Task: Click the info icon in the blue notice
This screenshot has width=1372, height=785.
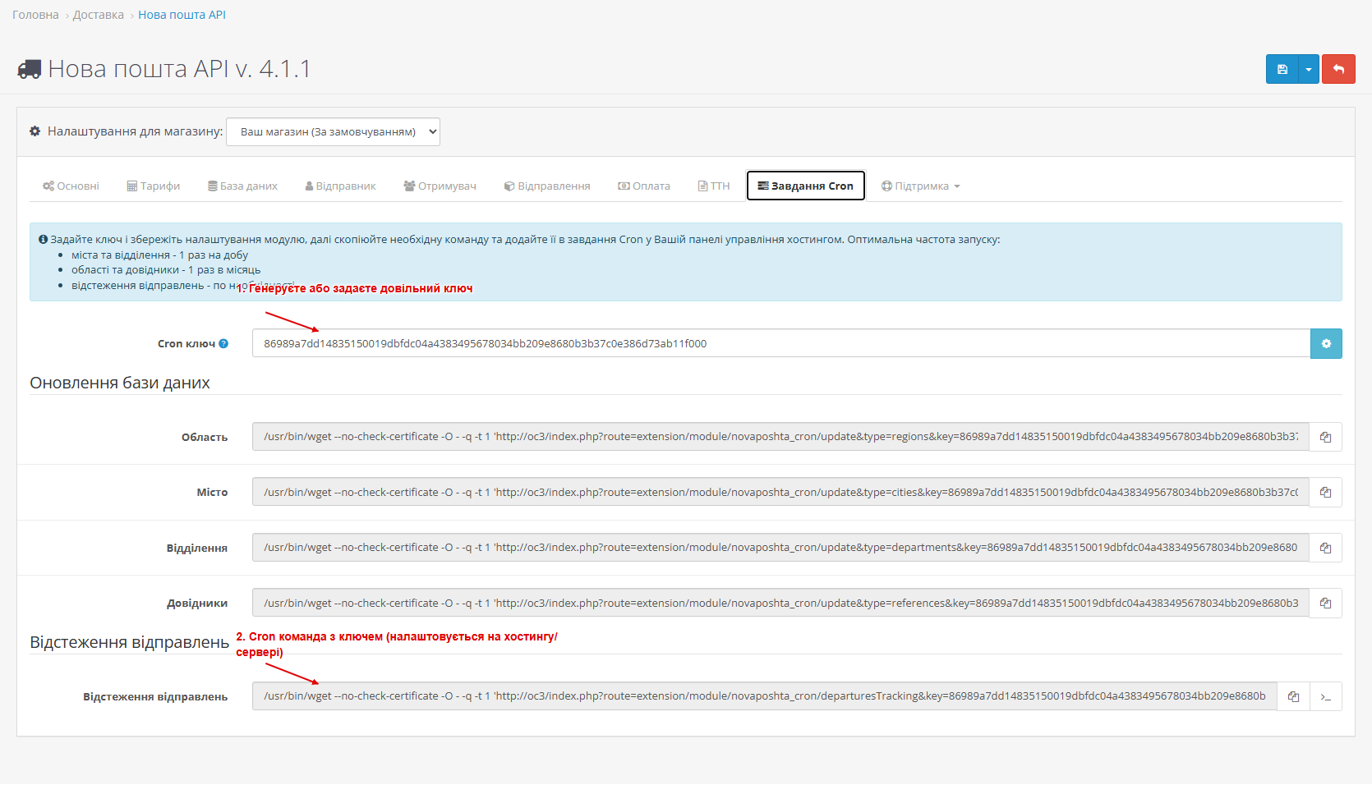Action: tap(43, 240)
